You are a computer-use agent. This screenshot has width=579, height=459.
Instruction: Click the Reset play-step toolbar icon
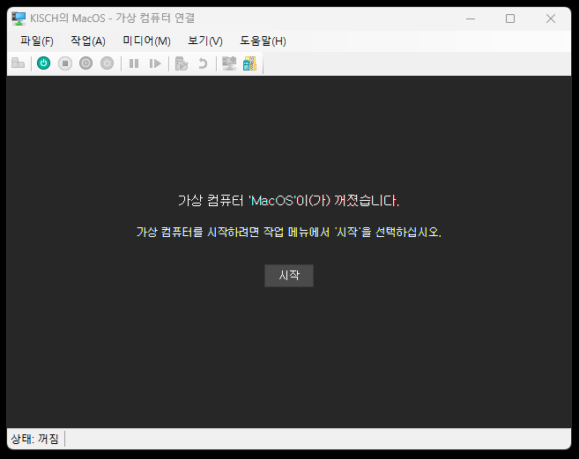pos(155,63)
